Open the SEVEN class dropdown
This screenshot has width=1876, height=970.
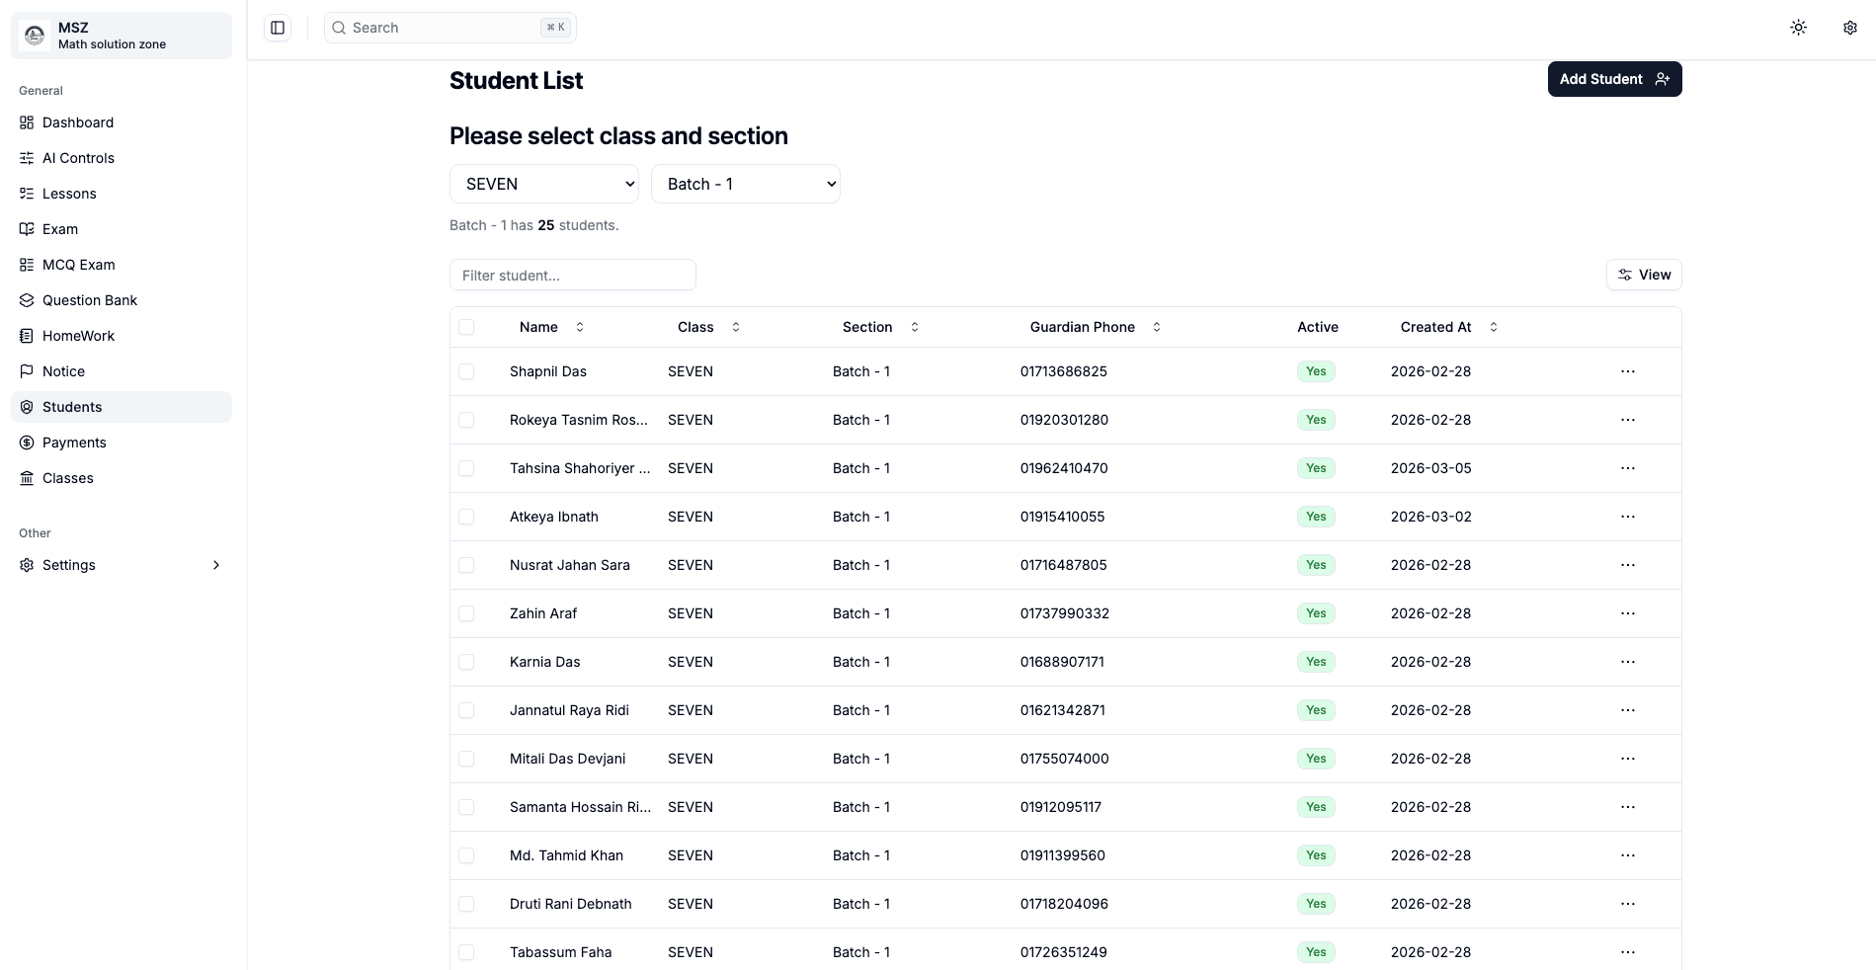544,184
